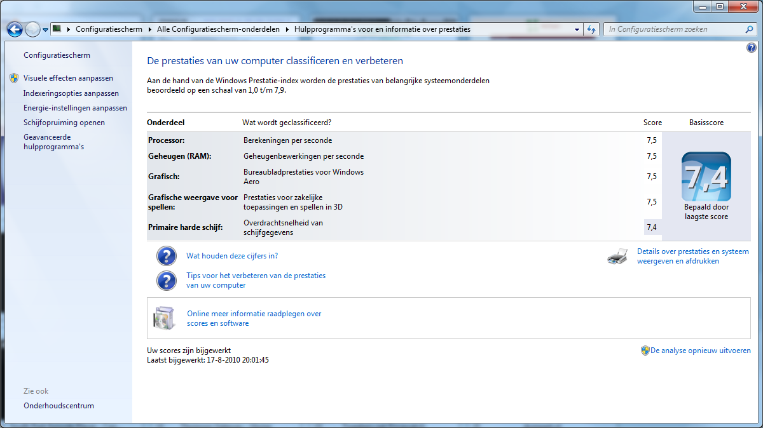
Task: Click the magnifier search icon
Action: (x=749, y=29)
